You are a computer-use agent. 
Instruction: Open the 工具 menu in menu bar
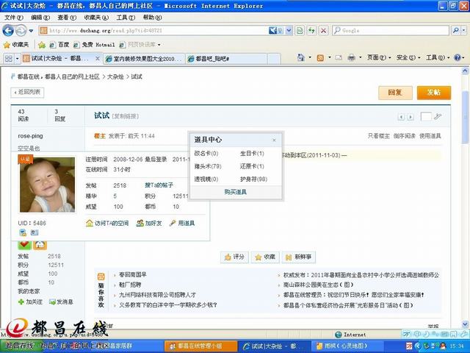click(126, 18)
